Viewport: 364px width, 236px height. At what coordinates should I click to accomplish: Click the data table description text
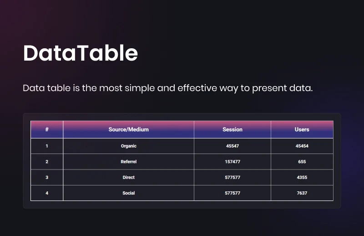coord(167,88)
